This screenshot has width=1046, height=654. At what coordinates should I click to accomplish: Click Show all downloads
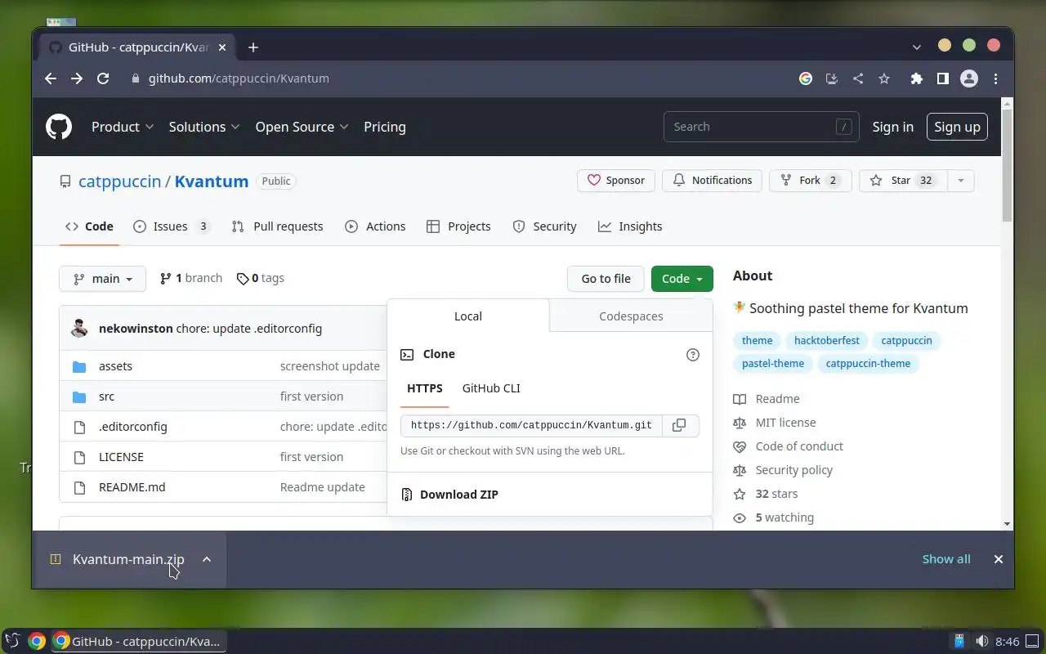pos(946,559)
